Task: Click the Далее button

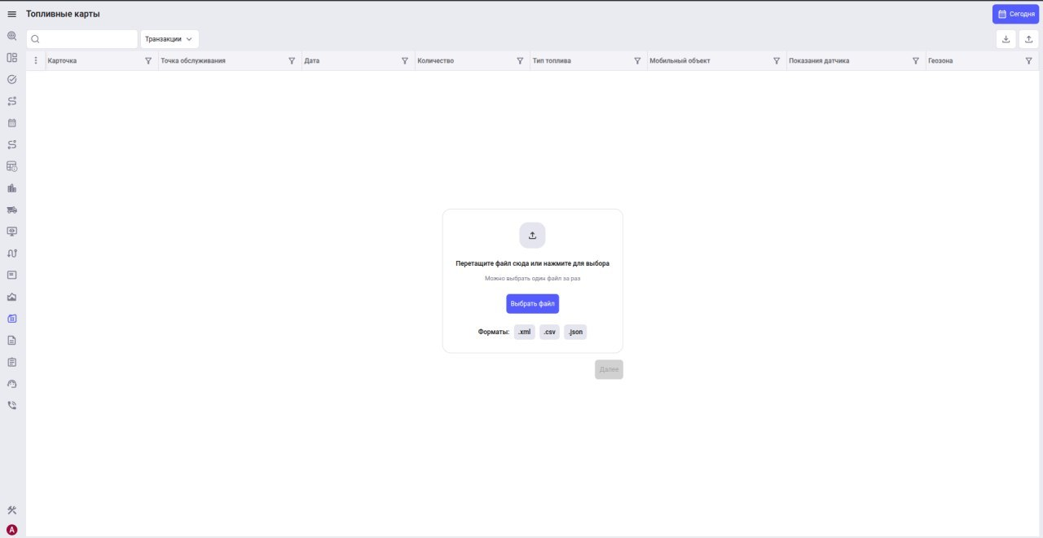Action: 609,369
